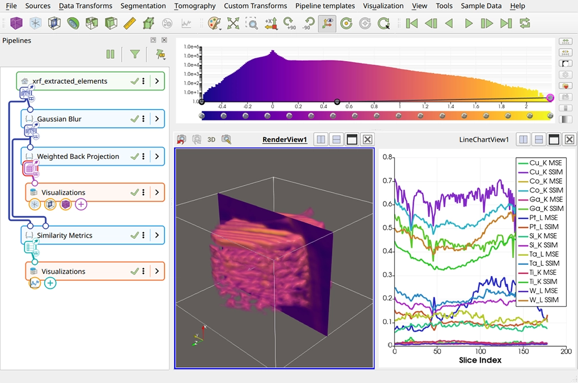This screenshot has height=383, width=578.
Task: Open the Visualization menu
Action: pos(384,6)
